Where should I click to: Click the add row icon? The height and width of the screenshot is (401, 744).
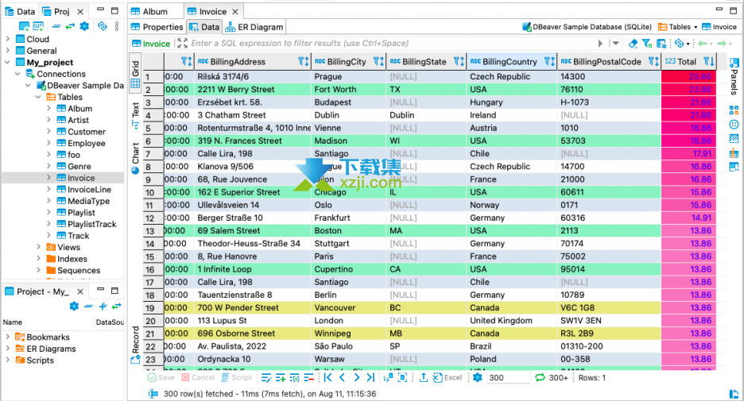[x=281, y=378]
